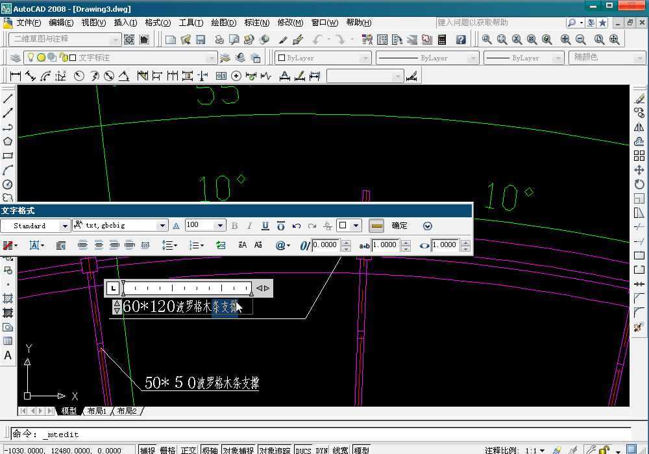Click the Array modify tool

click(x=639, y=156)
